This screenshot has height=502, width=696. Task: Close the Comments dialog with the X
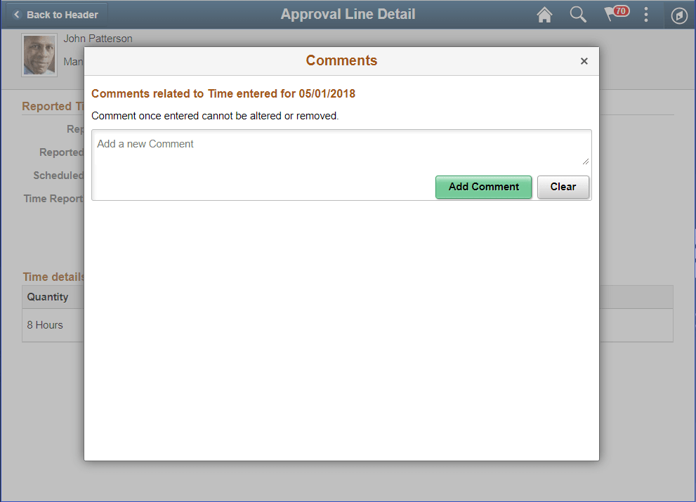(584, 61)
